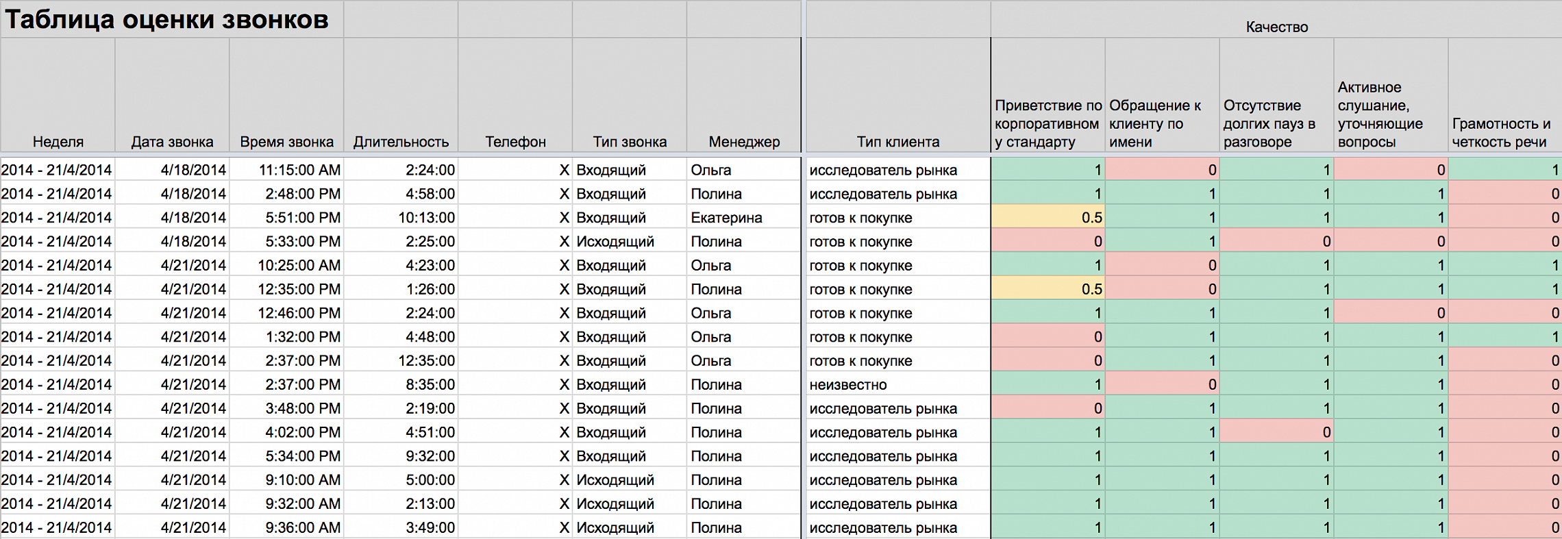
Task: Click 'Исходящий' in the 5:33:00 PM row
Action: coord(630,241)
